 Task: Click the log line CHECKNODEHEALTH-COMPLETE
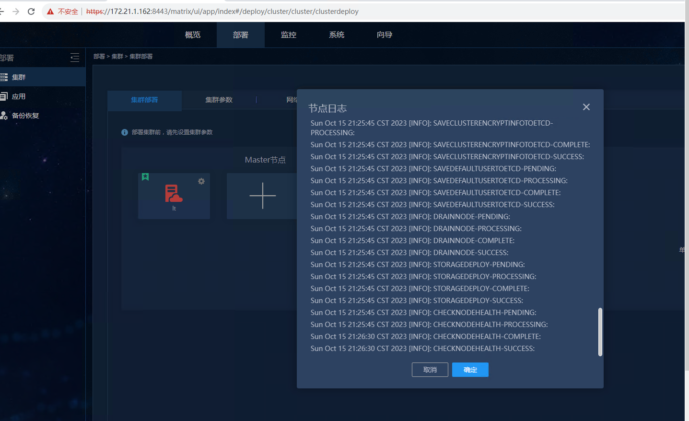tap(426, 337)
